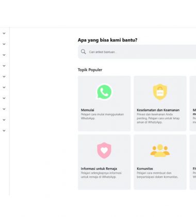This screenshot has width=196, height=217.
Task: Click the yellow people group icon
Action: point(160,151)
